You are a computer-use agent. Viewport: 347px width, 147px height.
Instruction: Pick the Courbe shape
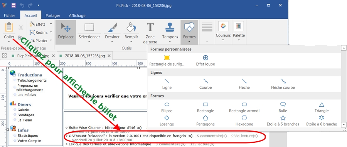pyautogui.click(x=206, y=84)
